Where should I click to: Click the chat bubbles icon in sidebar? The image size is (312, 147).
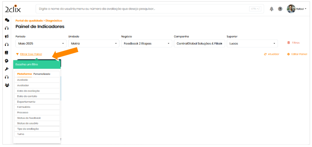(7, 20)
